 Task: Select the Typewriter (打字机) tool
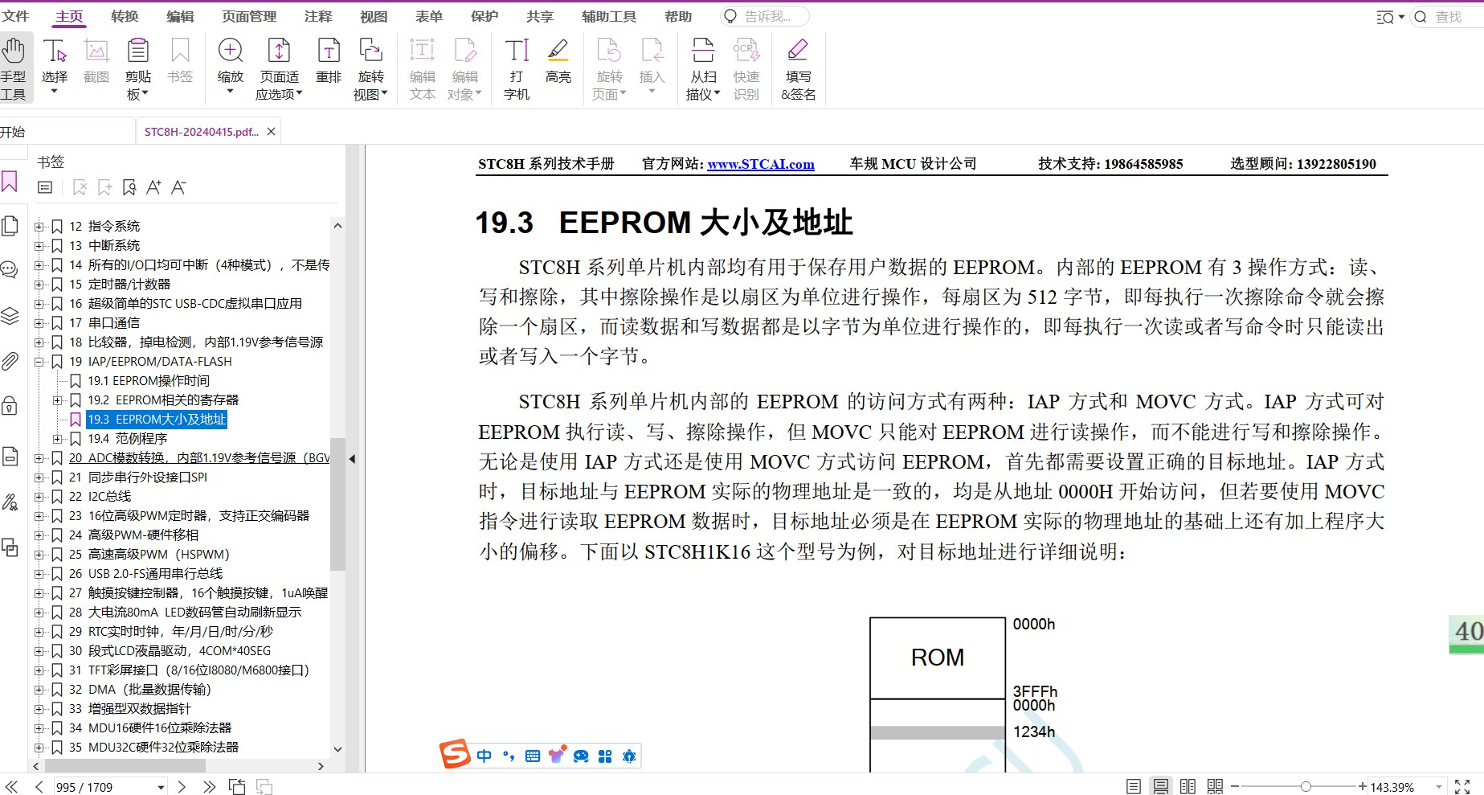coord(517,69)
